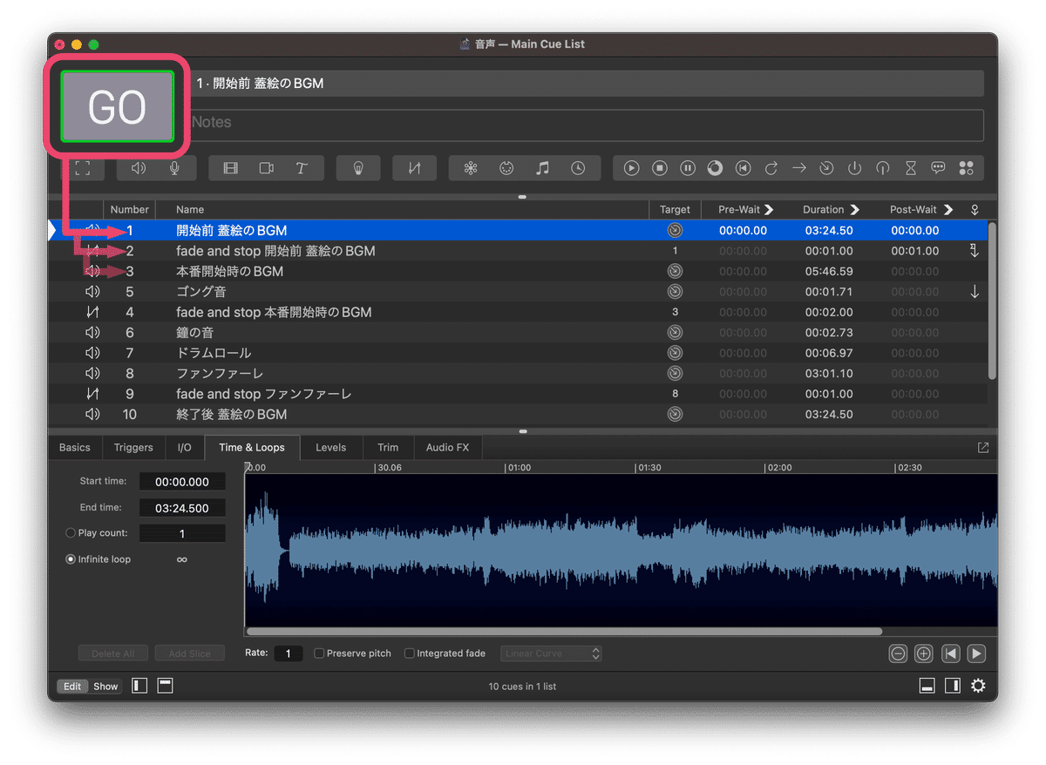The image size is (1046, 765).
Task: Select the Play count radio button
Action: pos(70,532)
